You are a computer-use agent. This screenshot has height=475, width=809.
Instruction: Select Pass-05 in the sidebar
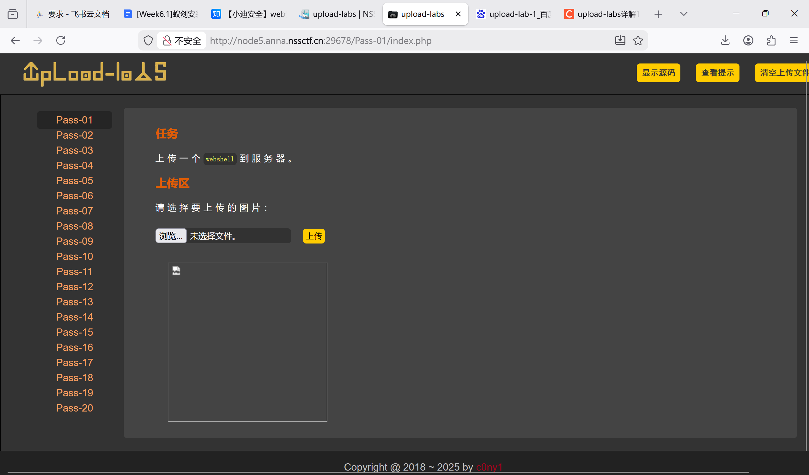[x=75, y=181]
